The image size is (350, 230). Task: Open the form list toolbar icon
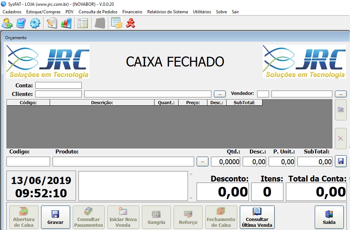pyautogui.click(x=82, y=23)
